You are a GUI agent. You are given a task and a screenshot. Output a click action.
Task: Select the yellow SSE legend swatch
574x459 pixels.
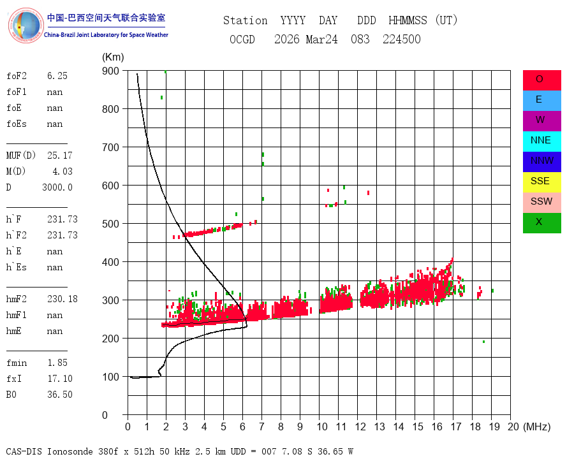pyautogui.click(x=541, y=182)
